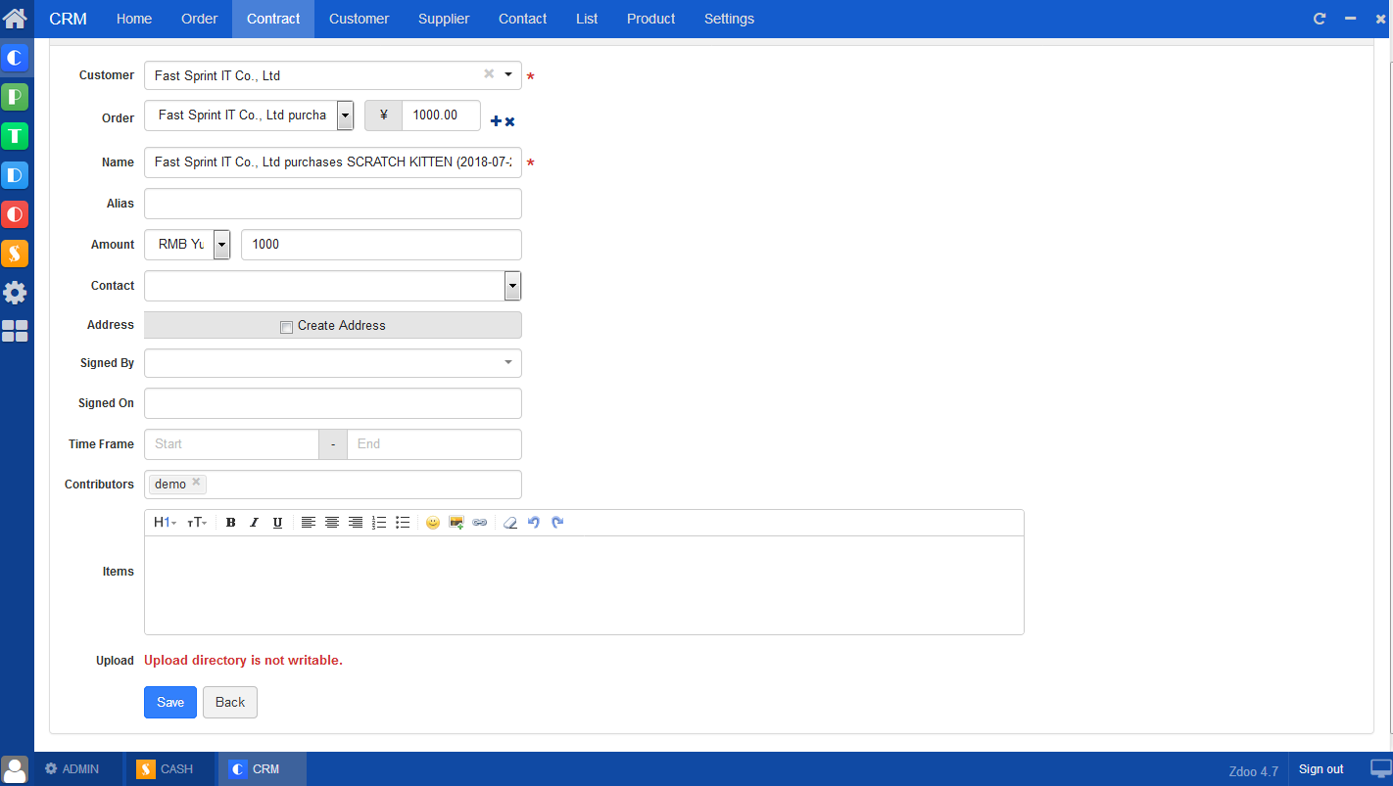Viewport: 1393px width, 786px height.
Task: Open the blue D document app icon
Action: [15, 175]
